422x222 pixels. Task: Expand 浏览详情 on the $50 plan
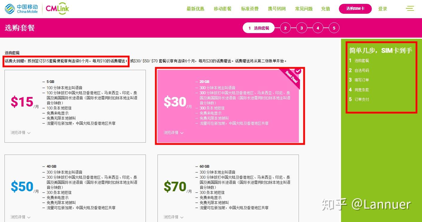point(21,217)
